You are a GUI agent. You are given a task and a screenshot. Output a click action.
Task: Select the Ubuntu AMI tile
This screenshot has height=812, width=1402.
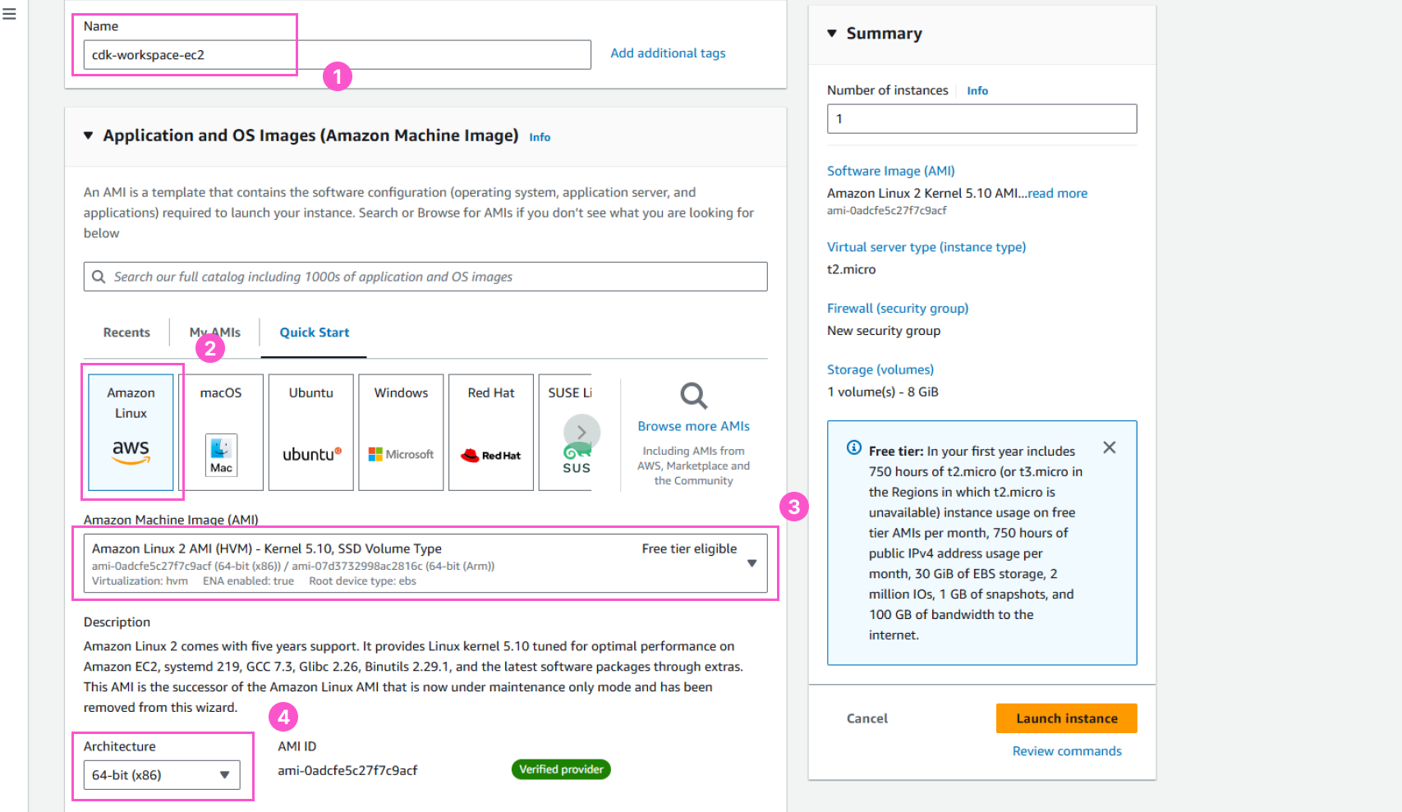click(x=311, y=432)
